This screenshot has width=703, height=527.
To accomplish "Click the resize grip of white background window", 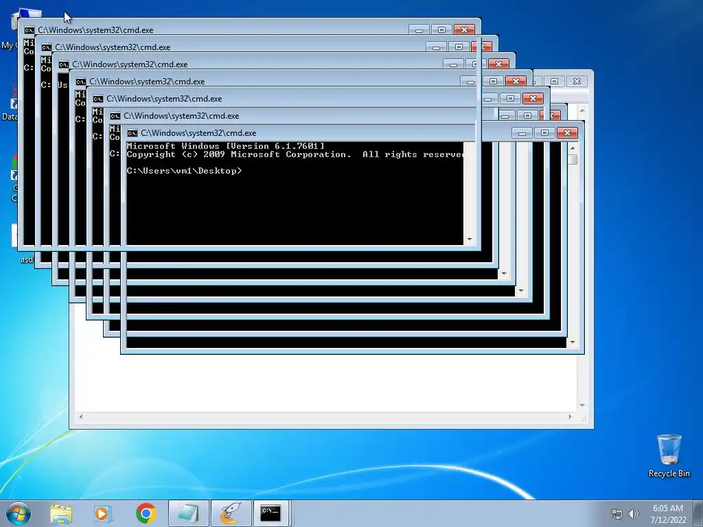I will tap(583, 418).
